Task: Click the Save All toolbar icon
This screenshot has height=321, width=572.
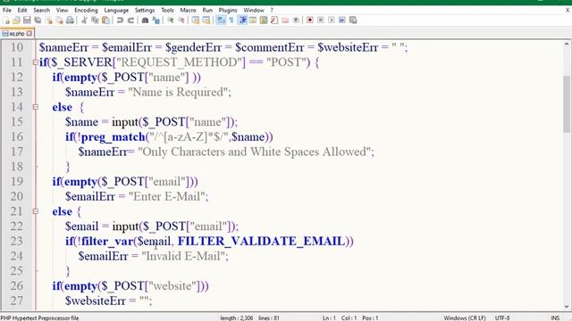Action: [x=38, y=21]
